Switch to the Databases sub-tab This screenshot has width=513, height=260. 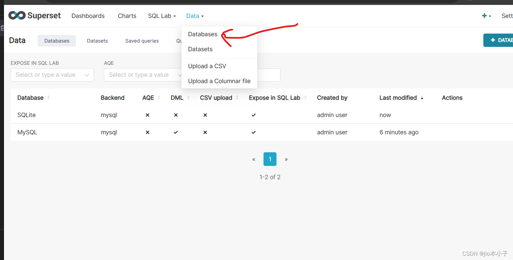click(x=57, y=41)
